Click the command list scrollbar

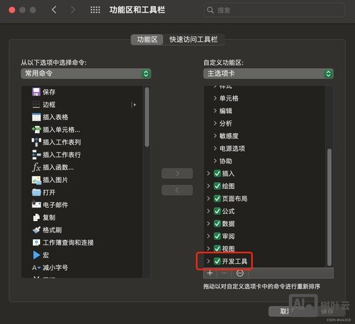click(147, 117)
